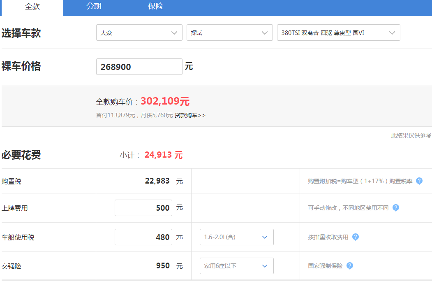Click the 首付113,879元，月供5,760元 text
This screenshot has width=432, height=284.
click(x=134, y=115)
